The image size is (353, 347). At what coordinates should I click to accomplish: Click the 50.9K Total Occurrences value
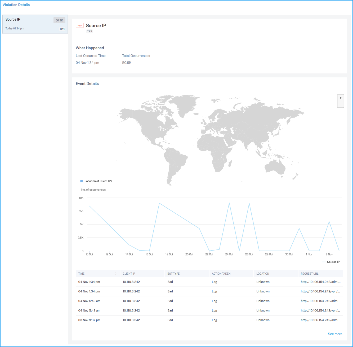[x=127, y=63]
